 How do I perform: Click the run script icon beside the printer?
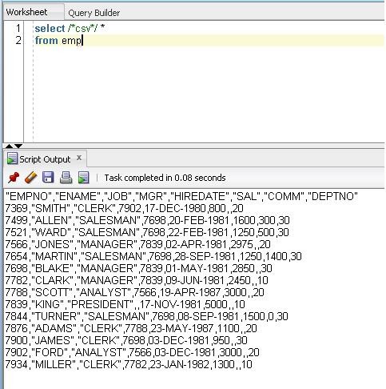83,178
